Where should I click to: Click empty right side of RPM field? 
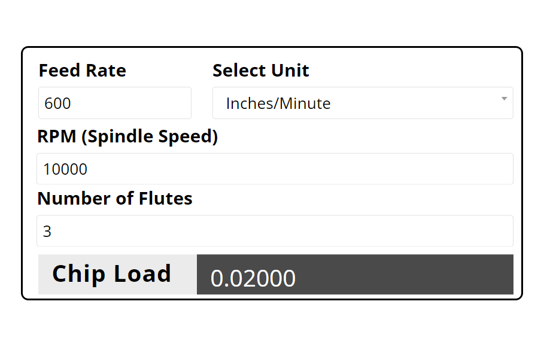point(419,169)
